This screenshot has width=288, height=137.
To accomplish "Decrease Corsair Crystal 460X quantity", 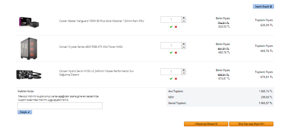I will [x=184, y=47].
